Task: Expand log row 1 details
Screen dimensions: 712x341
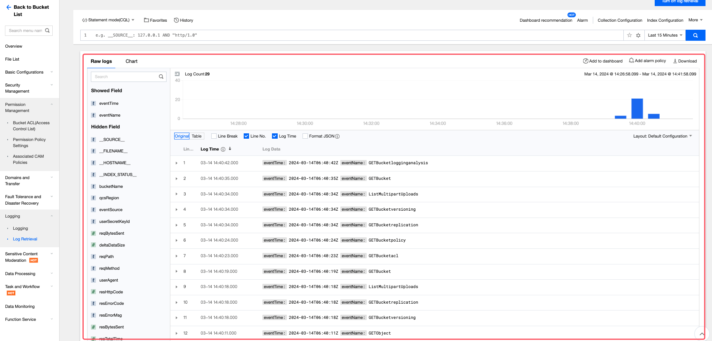Action: pyautogui.click(x=176, y=163)
